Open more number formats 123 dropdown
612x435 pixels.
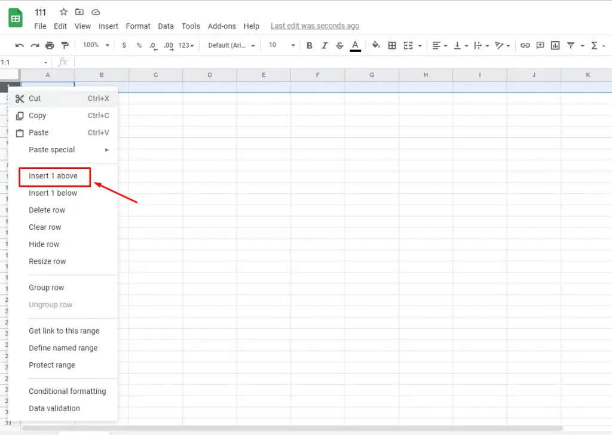point(186,45)
